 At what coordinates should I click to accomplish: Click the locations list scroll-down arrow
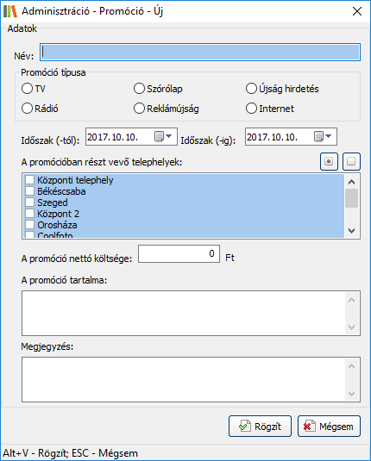351,231
